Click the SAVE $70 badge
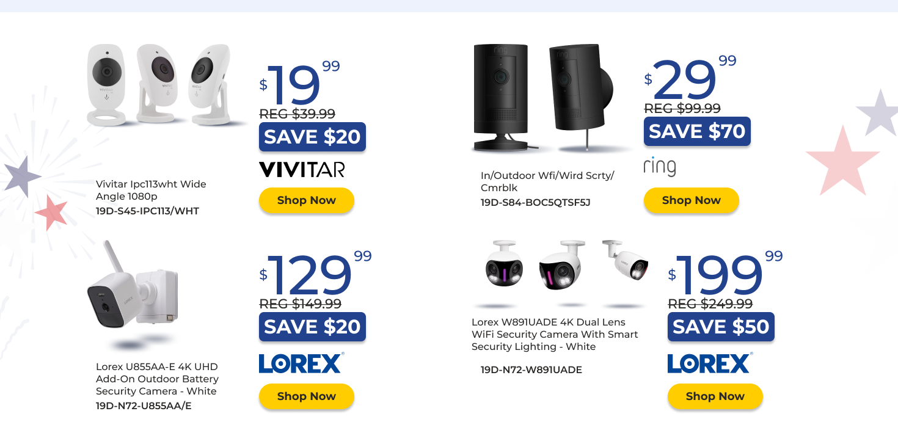 coord(697,131)
